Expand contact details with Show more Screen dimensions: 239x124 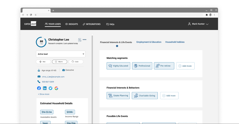pyautogui.click(x=44, y=94)
